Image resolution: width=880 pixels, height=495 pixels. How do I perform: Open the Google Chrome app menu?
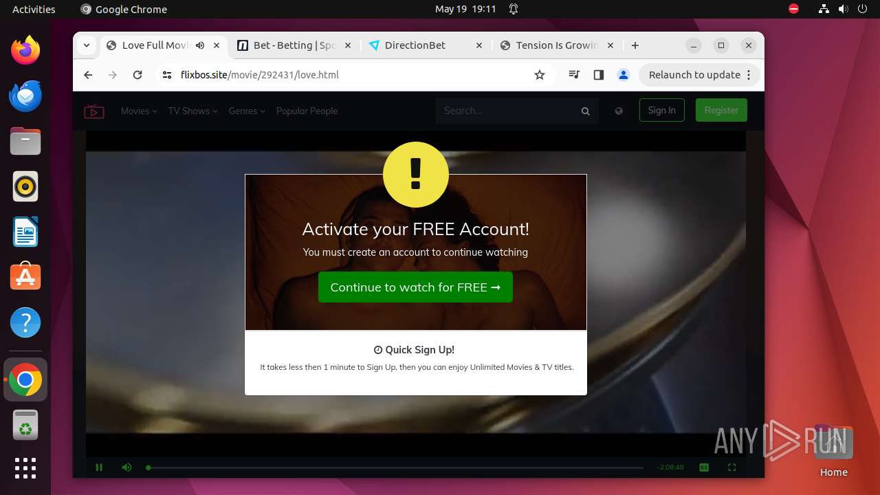[x=124, y=9]
